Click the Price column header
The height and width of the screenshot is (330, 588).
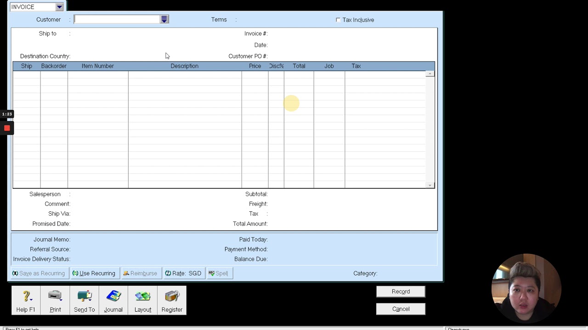click(255, 66)
